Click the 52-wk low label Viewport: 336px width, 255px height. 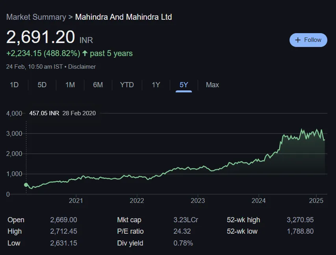[242, 231]
